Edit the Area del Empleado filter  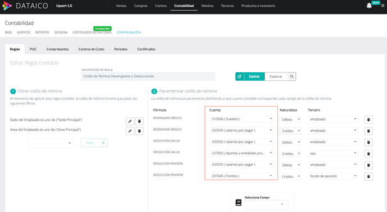(130, 131)
